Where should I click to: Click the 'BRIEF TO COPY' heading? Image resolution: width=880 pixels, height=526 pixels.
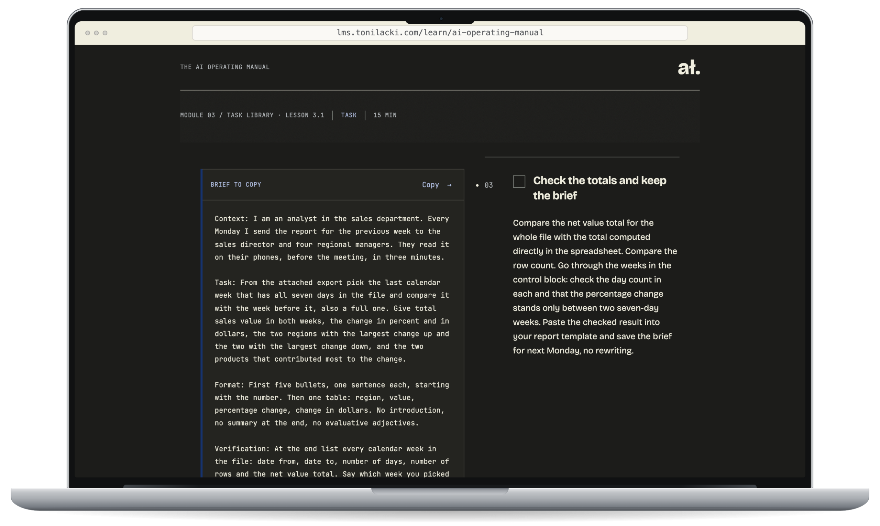pos(235,184)
